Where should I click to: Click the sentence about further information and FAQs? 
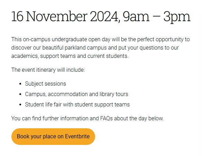[88, 118]
